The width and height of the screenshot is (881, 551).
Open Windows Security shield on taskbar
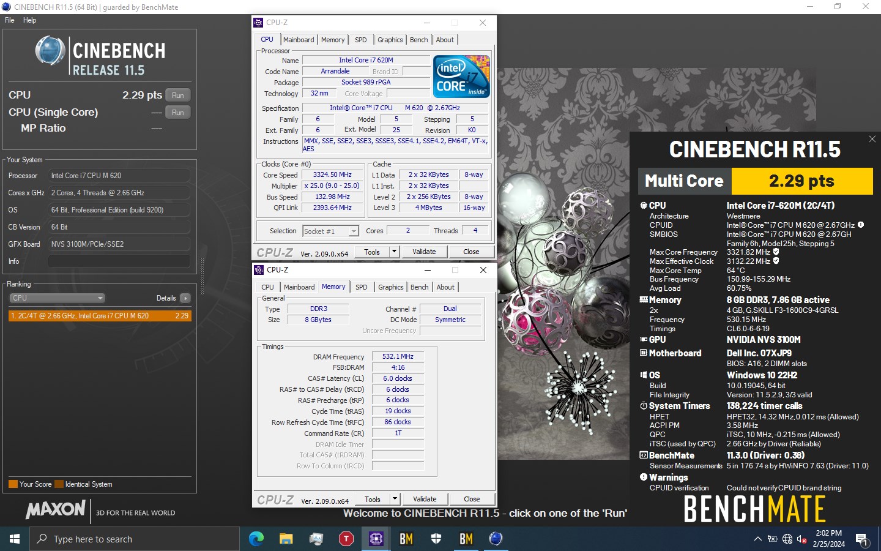(436, 539)
